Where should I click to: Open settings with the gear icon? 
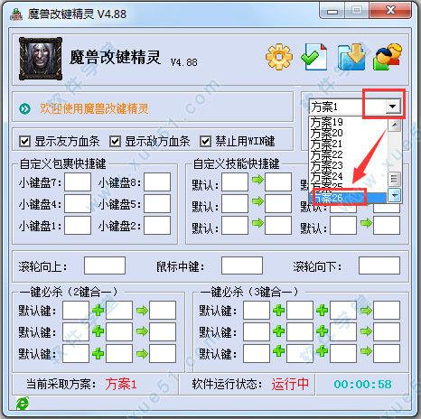tap(279, 57)
